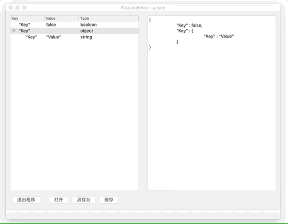Select the nested "Key" string row

[x=74, y=37]
